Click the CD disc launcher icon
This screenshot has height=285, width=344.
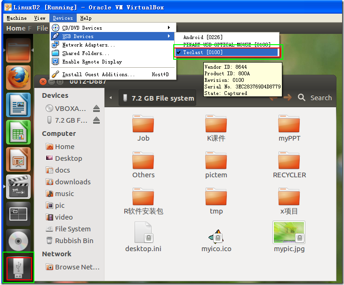pos(18,241)
